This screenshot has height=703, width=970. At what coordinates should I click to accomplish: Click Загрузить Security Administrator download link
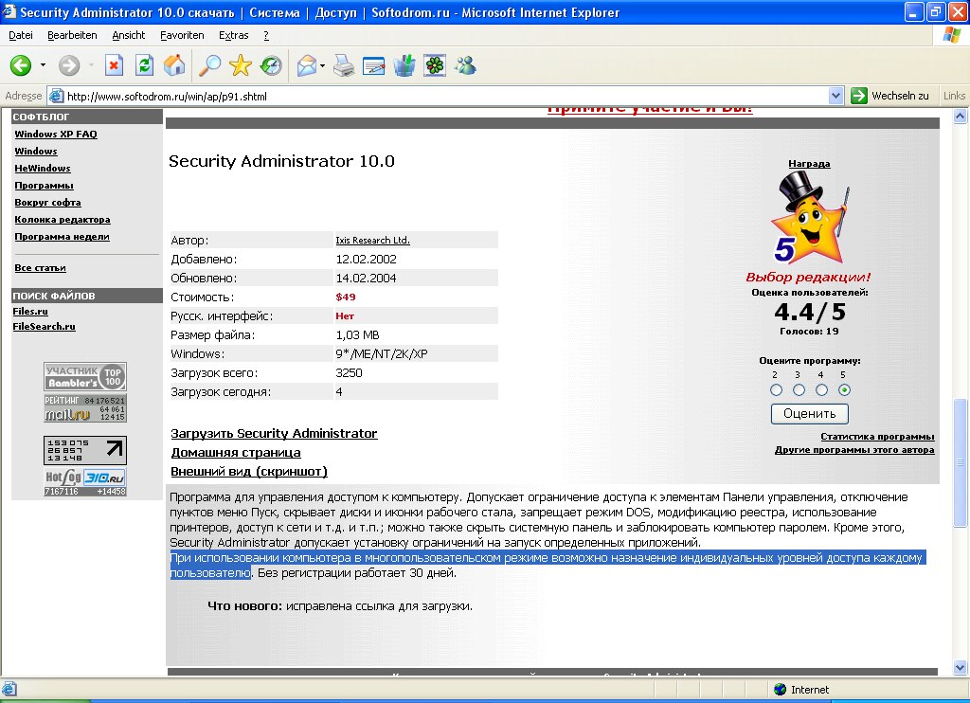click(x=274, y=433)
